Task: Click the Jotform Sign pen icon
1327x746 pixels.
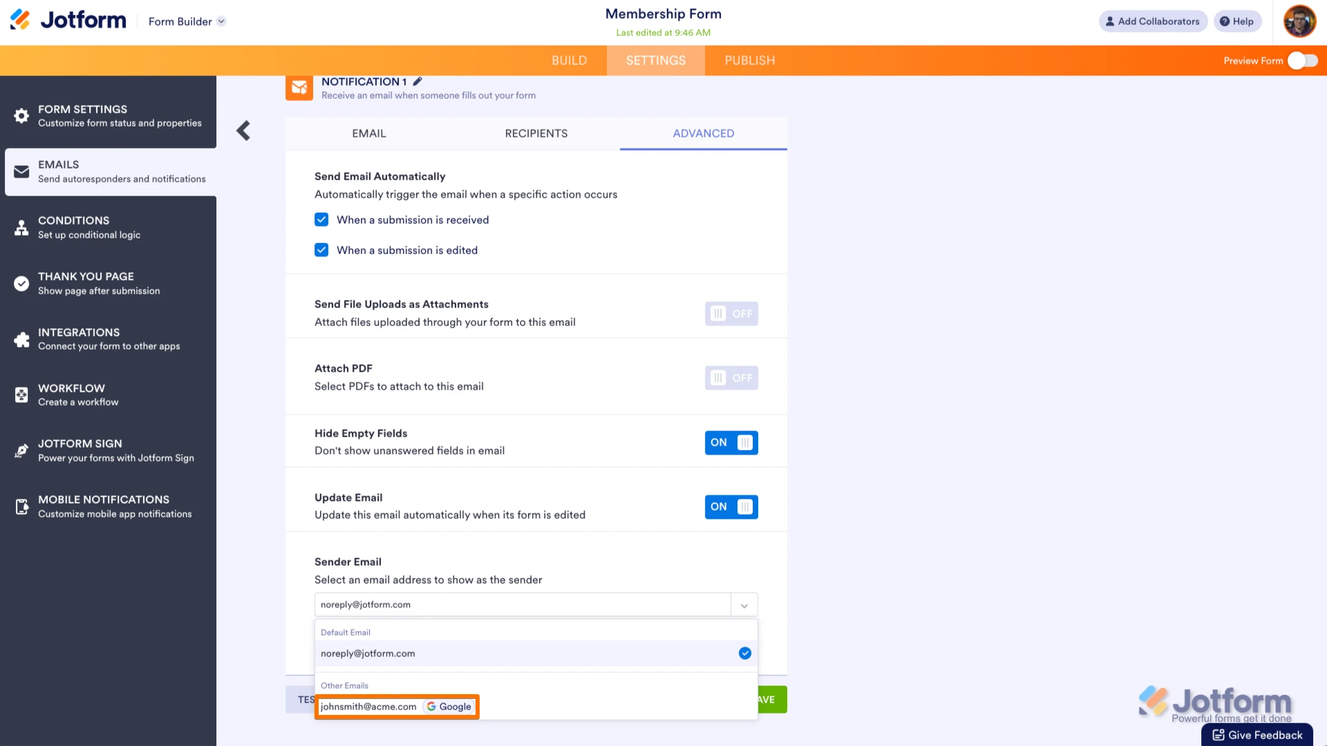Action: point(21,450)
